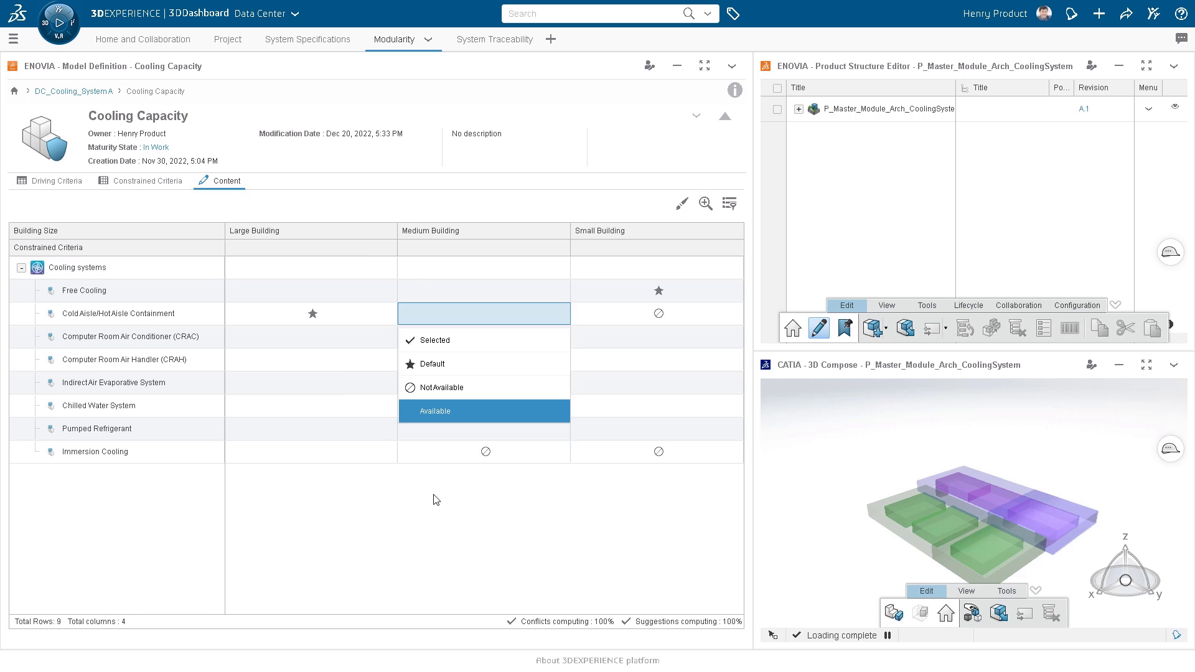
Task: Click the pinned bookmark icon in Product Structure toolbar
Action: coord(845,328)
